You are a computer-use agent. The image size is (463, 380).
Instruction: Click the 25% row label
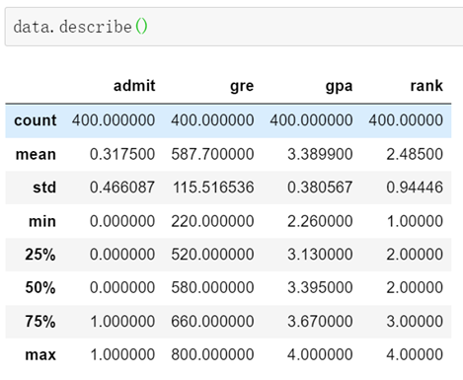40,255
